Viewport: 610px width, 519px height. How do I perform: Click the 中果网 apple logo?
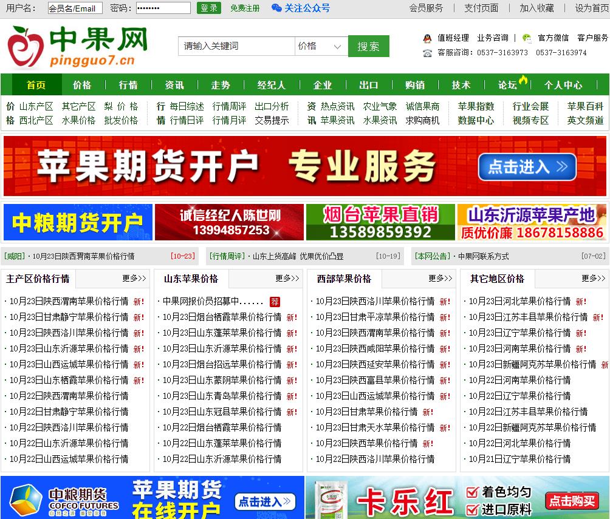[26, 47]
